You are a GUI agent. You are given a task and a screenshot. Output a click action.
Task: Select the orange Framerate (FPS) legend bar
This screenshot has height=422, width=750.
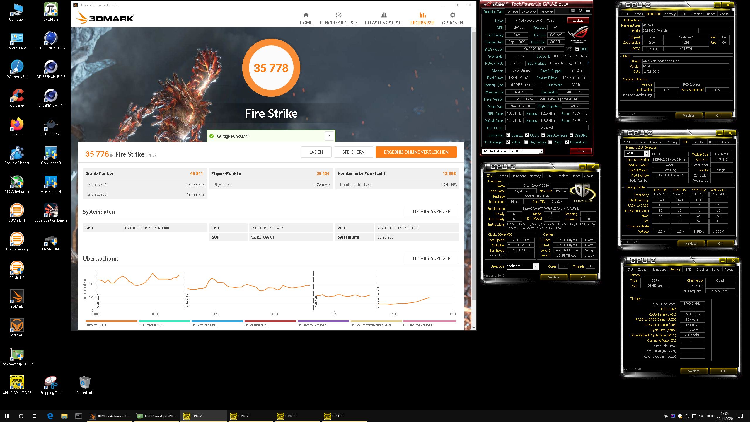coord(111,321)
